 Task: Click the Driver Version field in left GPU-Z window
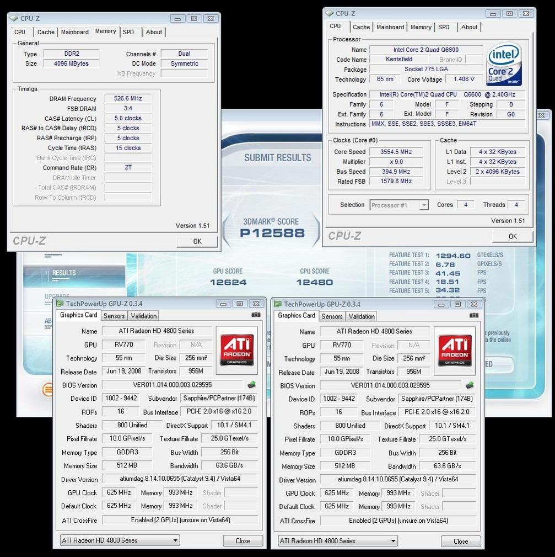(180, 479)
